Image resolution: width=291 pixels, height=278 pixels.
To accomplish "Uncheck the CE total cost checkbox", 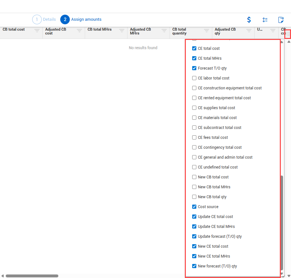I will (x=194, y=49).
